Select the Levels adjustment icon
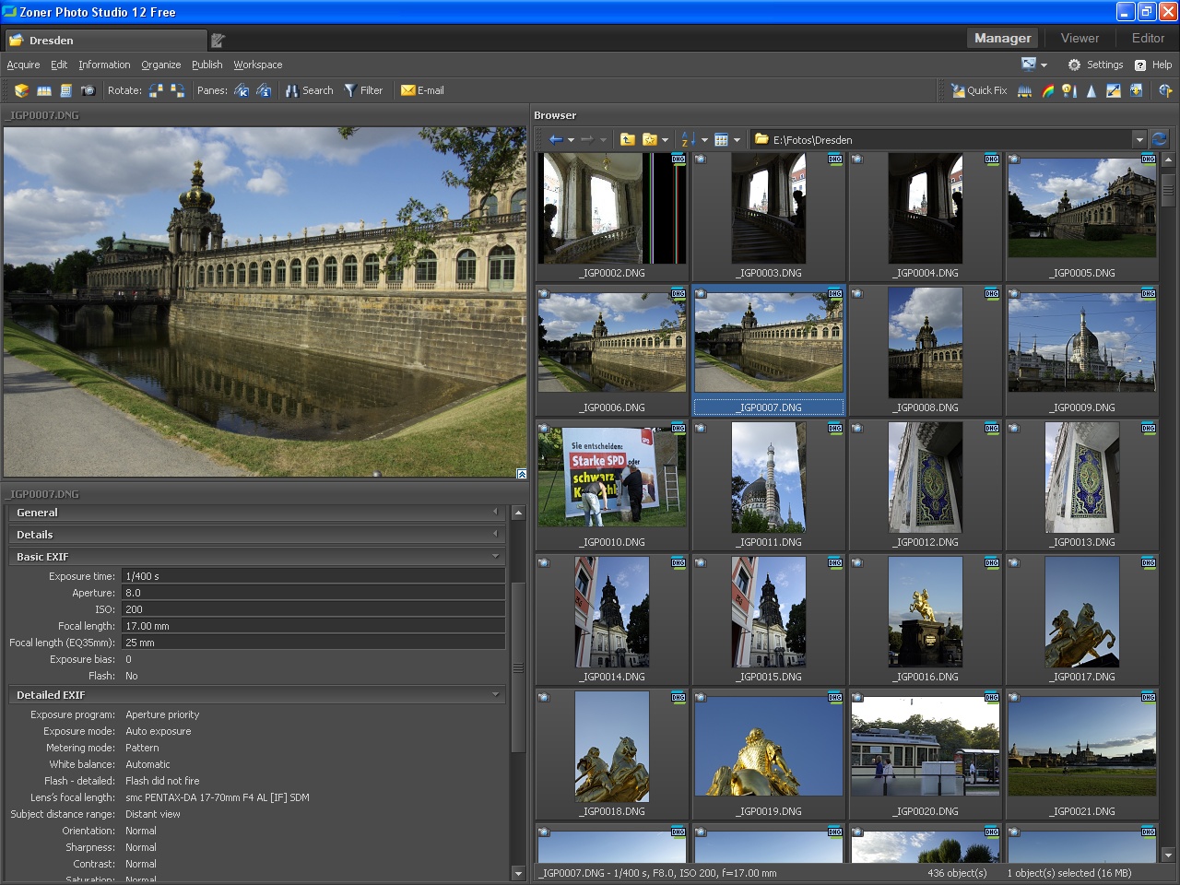Screen dimensions: 1180x885 point(1024,90)
